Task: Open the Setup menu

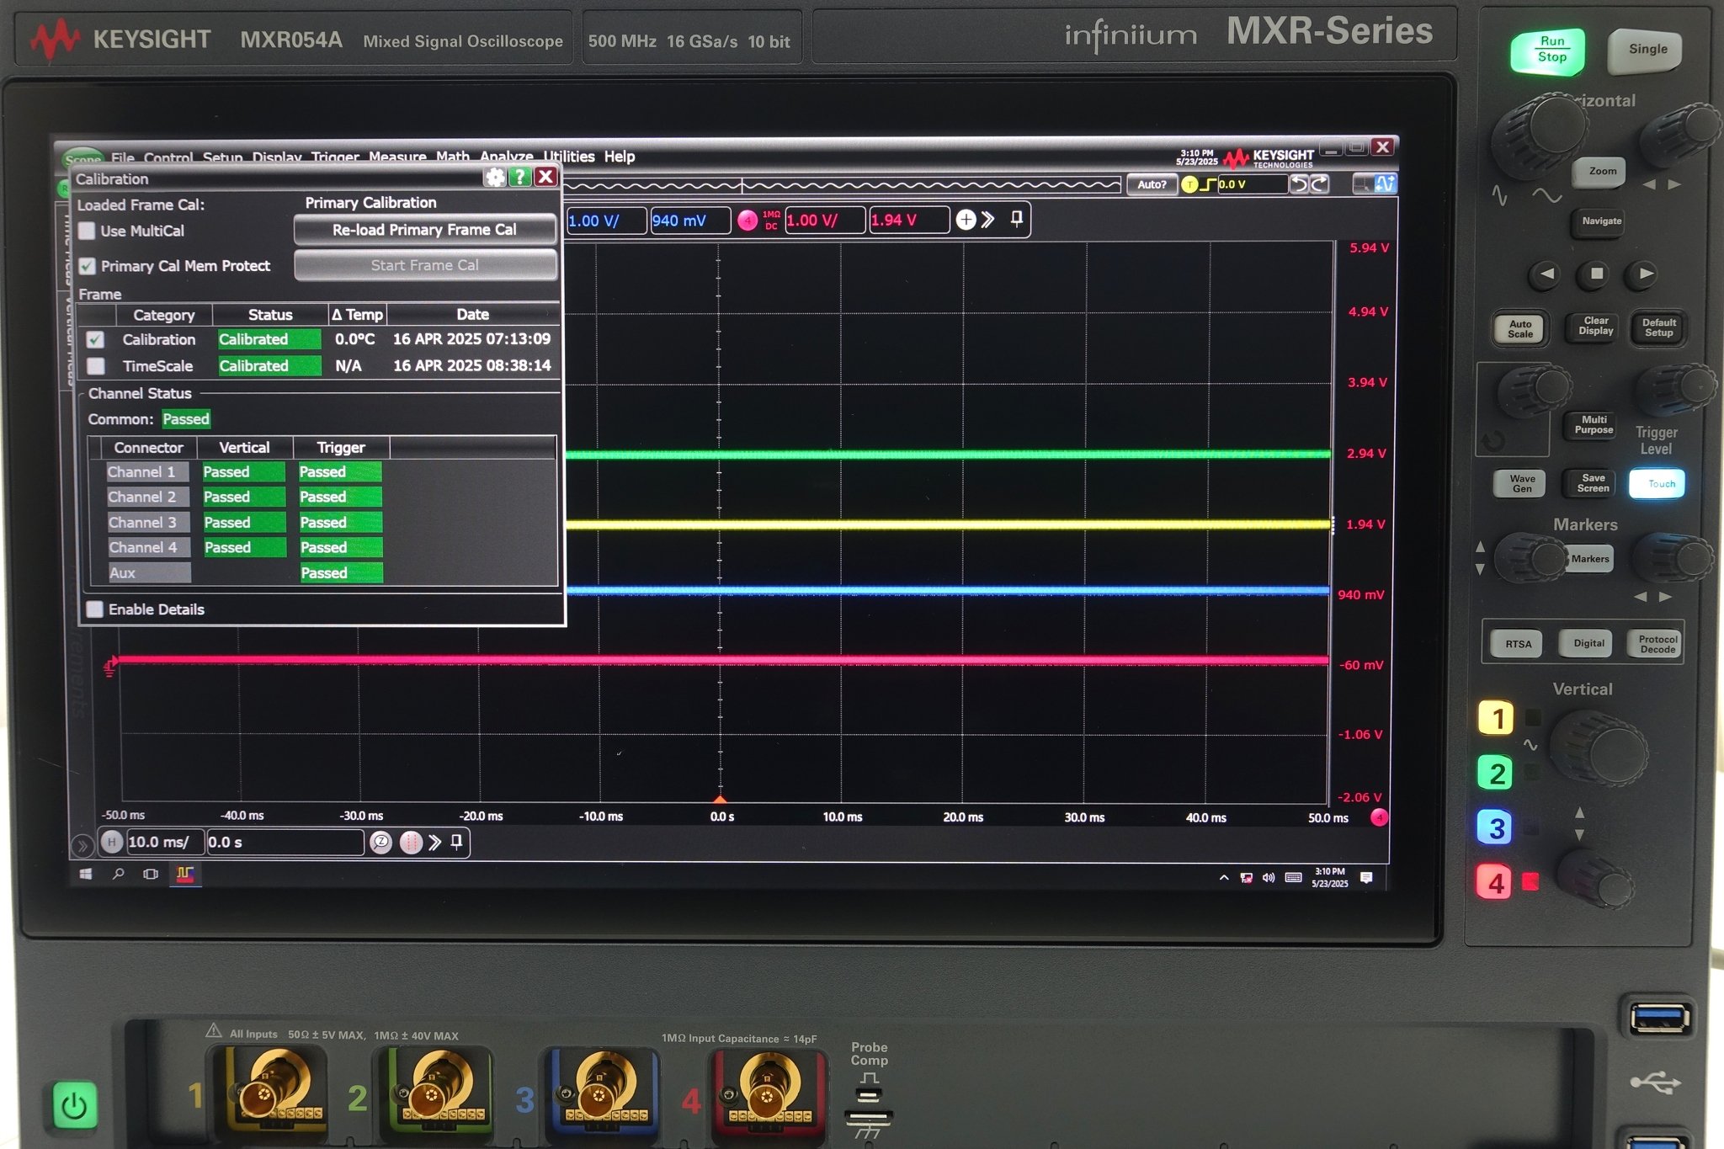Action: click(x=222, y=157)
